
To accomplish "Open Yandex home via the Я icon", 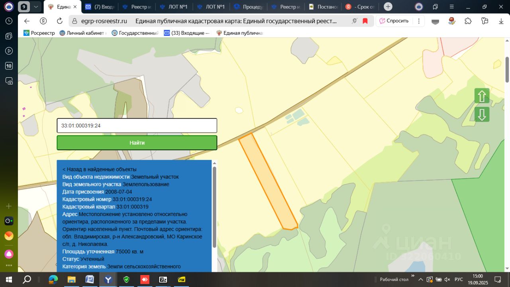I will pos(43,21).
